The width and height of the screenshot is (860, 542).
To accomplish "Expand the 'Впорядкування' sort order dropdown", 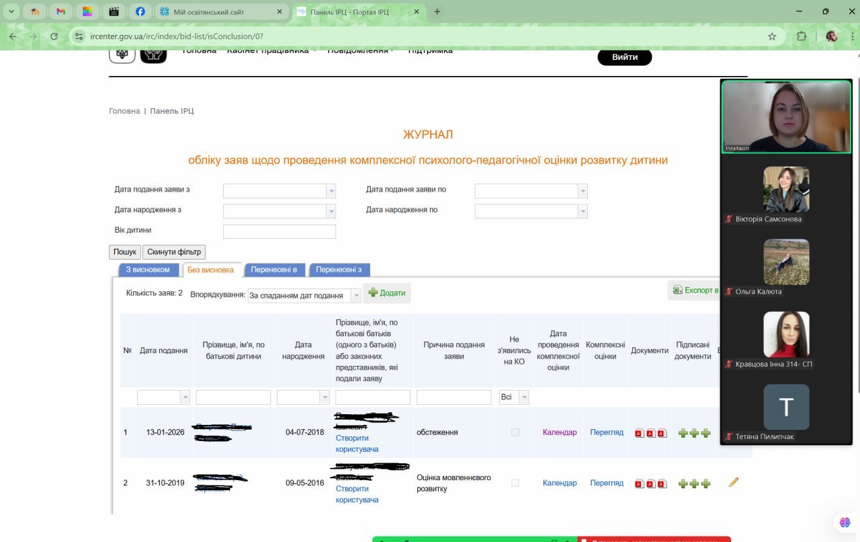I will 355,296.
